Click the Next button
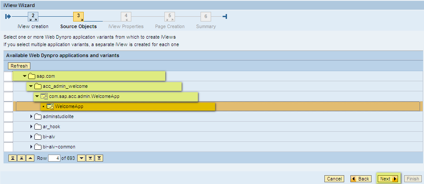The height and width of the screenshot is (184, 424). coord(388,179)
